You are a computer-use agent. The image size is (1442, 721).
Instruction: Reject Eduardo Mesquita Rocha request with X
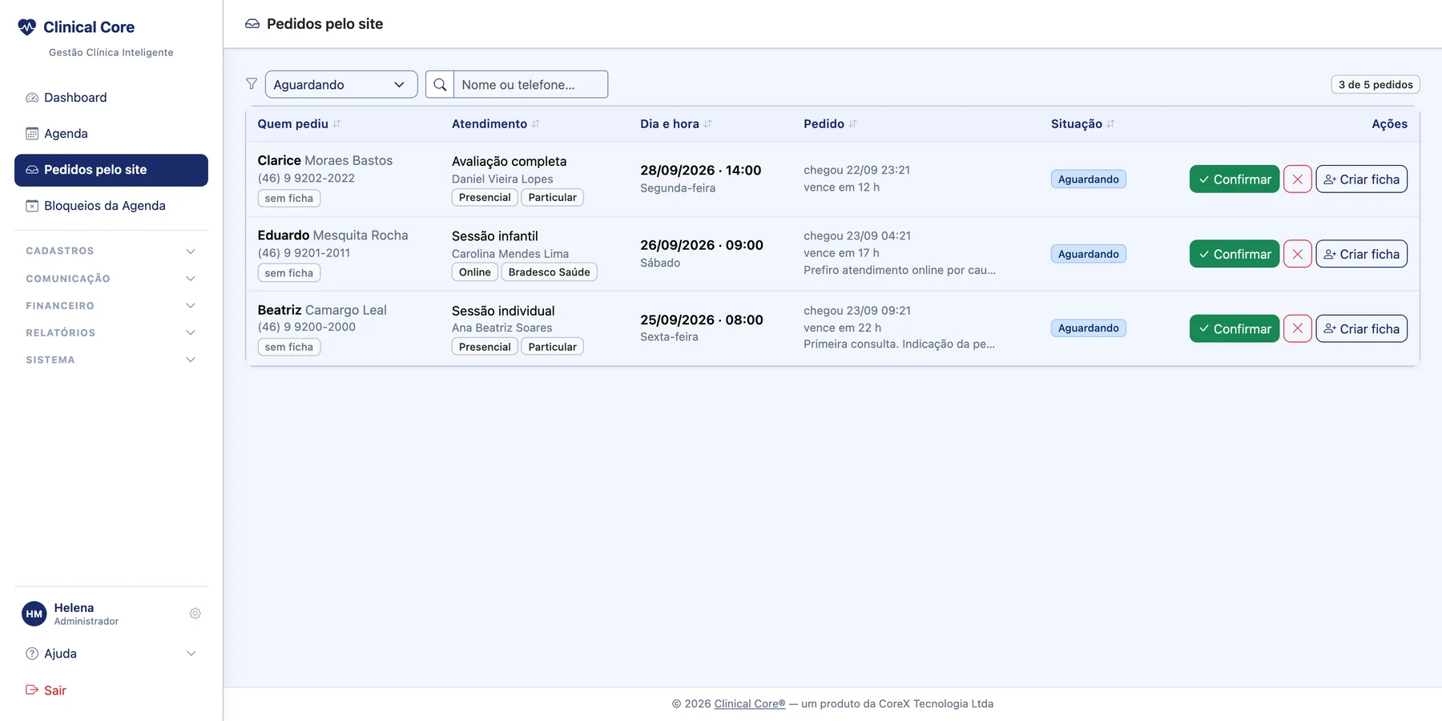(x=1297, y=254)
